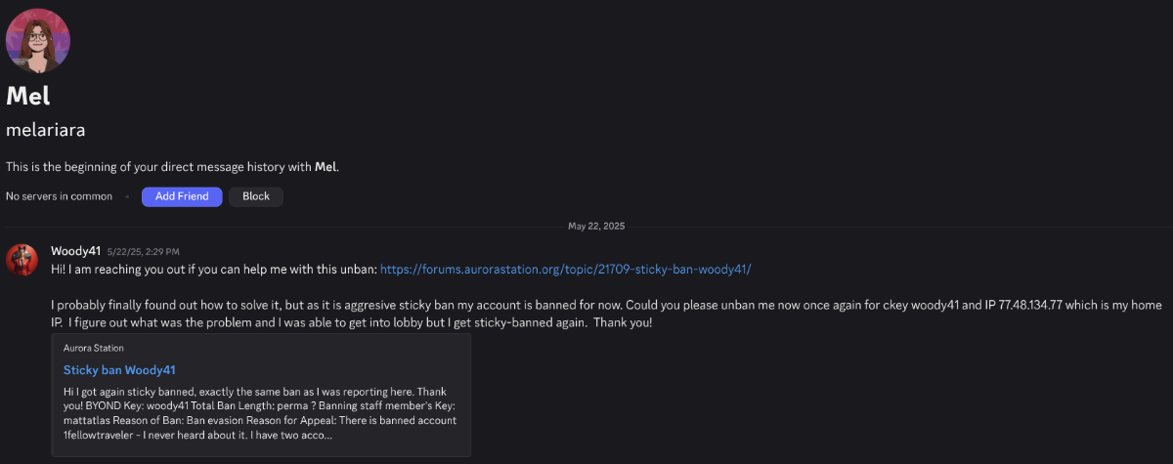The width and height of the screenshot is (1173, 464).
Task: Click the bold Mel name in the intro sentence
Action: (326, 167)
